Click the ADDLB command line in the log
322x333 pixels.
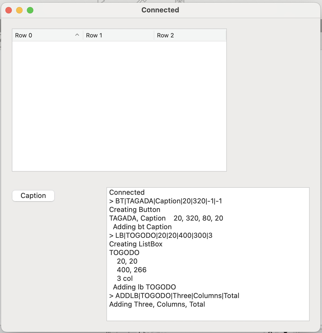[x=174, y=296]
